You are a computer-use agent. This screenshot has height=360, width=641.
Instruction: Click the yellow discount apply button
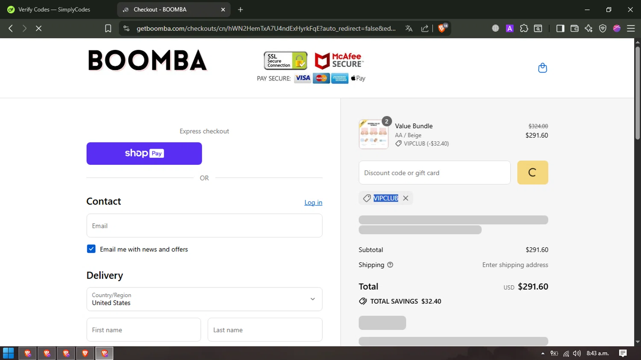pyautogui.click(x=532, y=173)
